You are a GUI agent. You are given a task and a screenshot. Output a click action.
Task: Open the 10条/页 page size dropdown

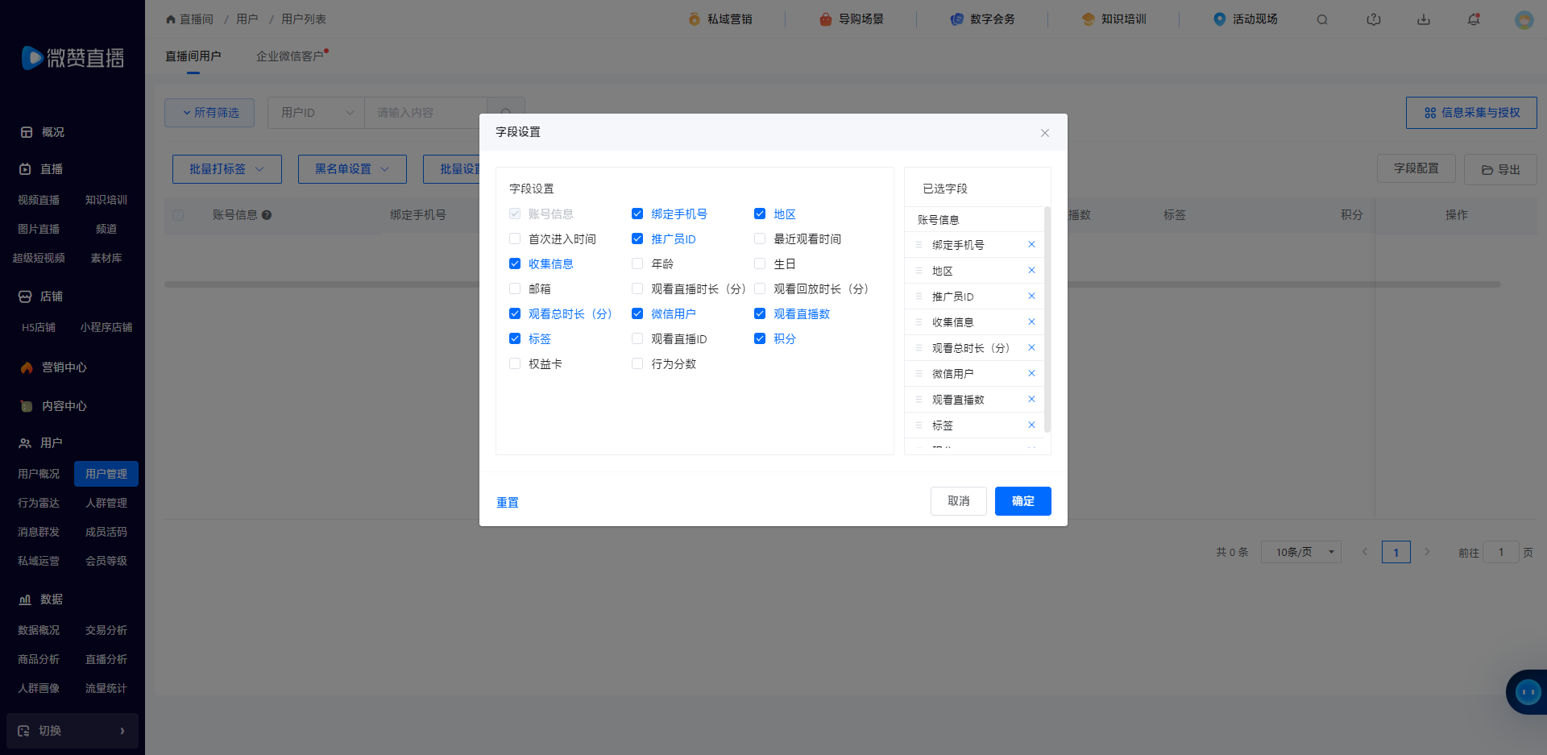(x=1300, y=552)
